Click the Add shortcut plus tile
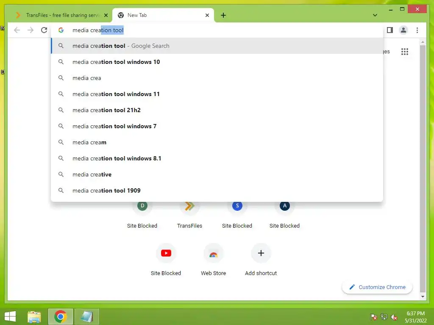434x325 pixels. click(x=261, y=260)
